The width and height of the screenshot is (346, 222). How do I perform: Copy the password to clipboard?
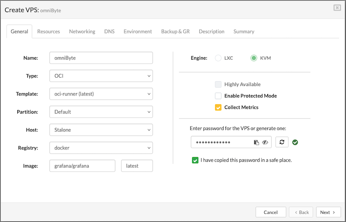pyautogui.click(x=256, y=142)
